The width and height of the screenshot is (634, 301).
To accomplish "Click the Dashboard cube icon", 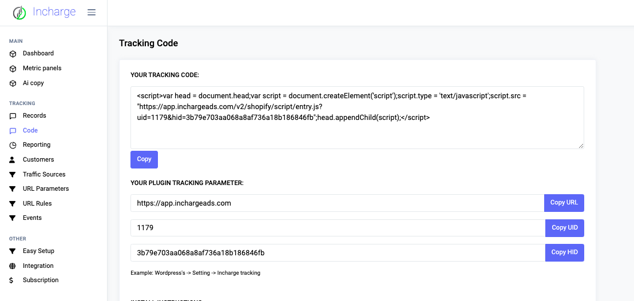I will click(13, 54).
